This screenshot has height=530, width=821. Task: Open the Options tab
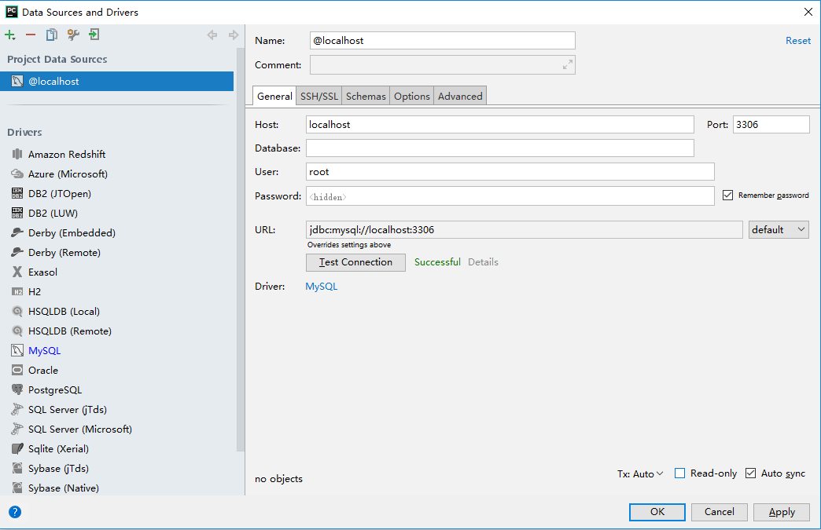coord(411,96)
